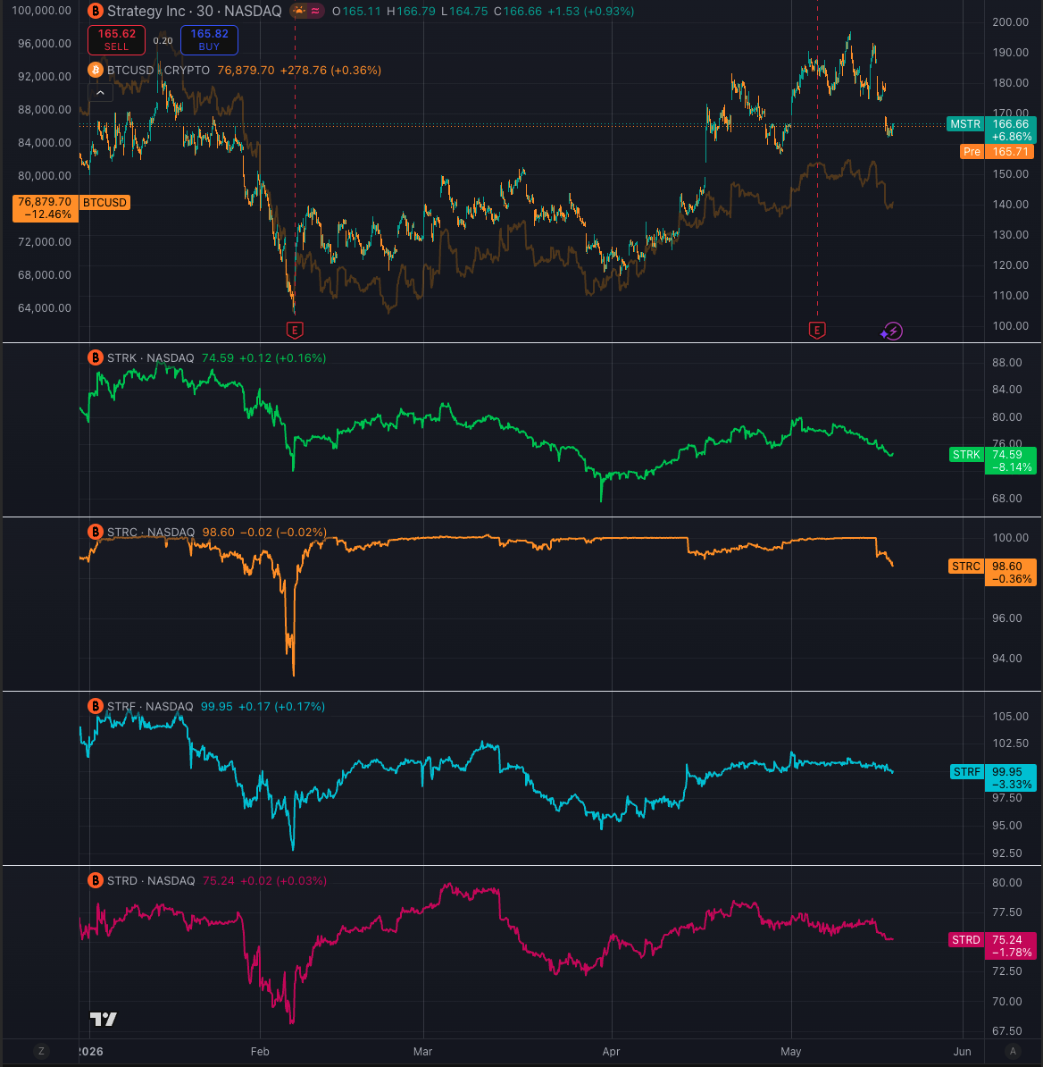Click the green STRK price label
The width and height of the screenshot is (1043, 1067).
993,461
